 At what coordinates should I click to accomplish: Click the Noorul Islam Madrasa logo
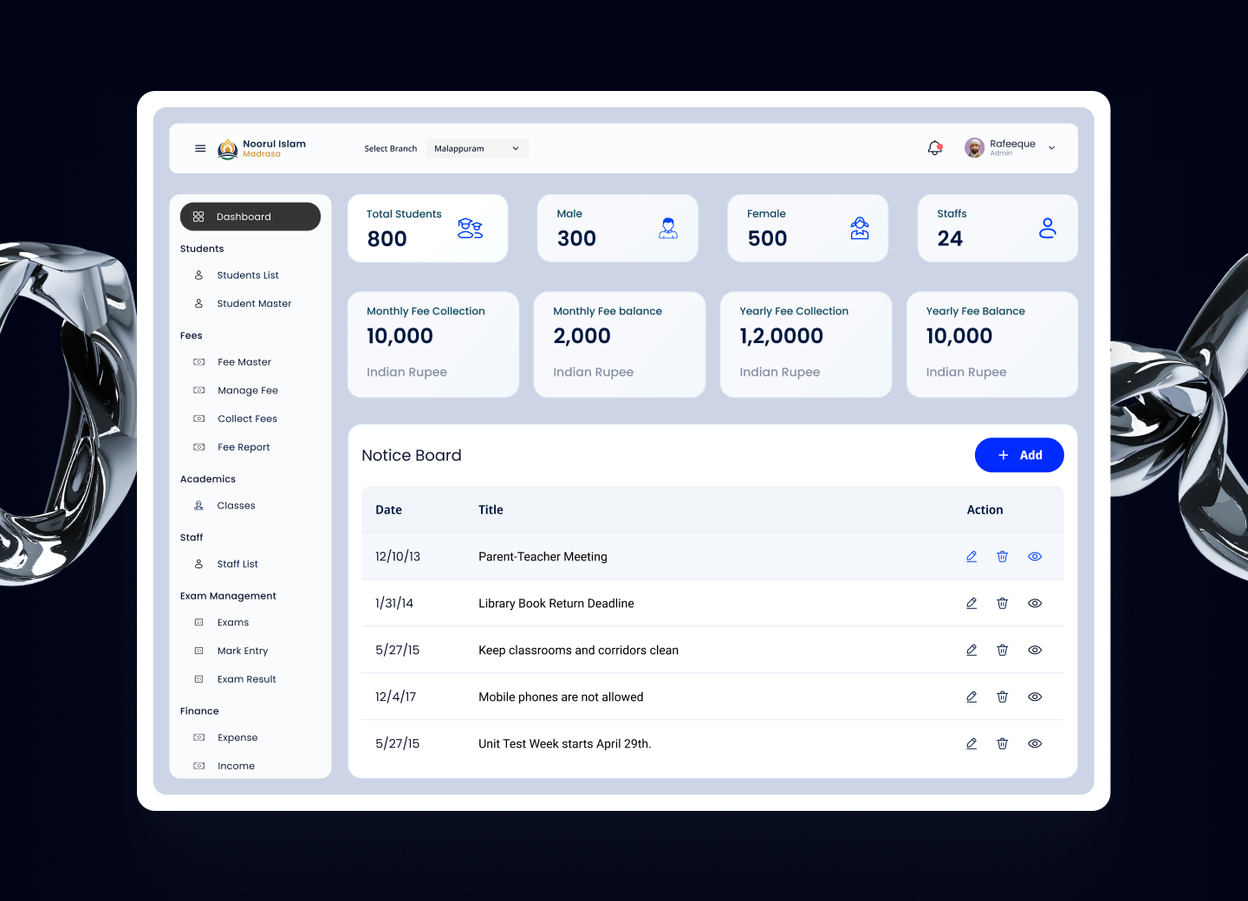[227, 148]
